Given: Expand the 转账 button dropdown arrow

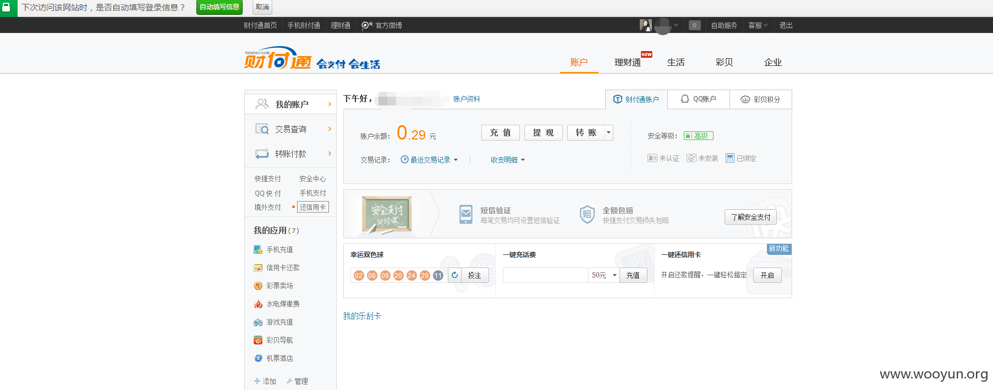Looking at the screenshot, I should pos(608,132).
